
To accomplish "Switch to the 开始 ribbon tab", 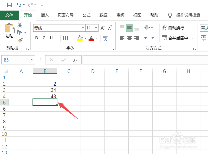I will pos(28,15).
